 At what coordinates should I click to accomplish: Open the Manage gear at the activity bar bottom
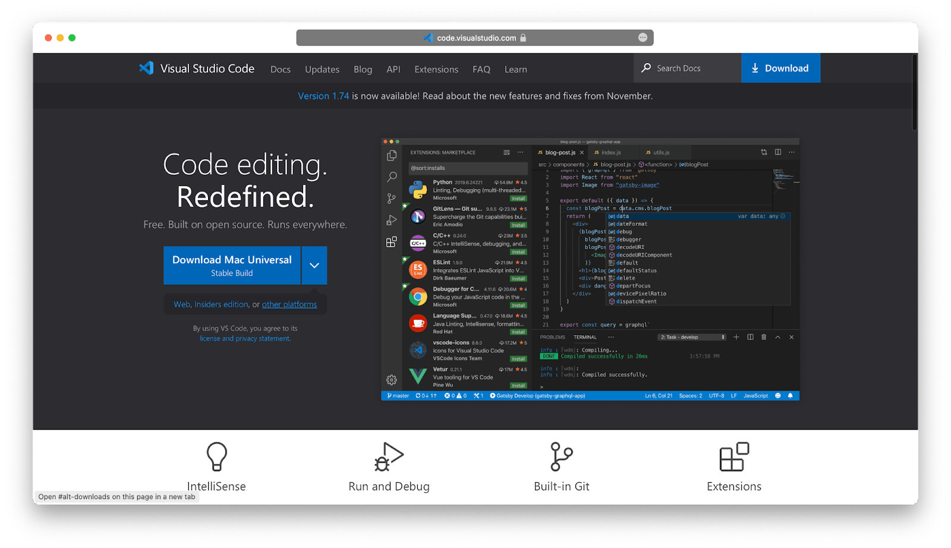coord(391,380)
